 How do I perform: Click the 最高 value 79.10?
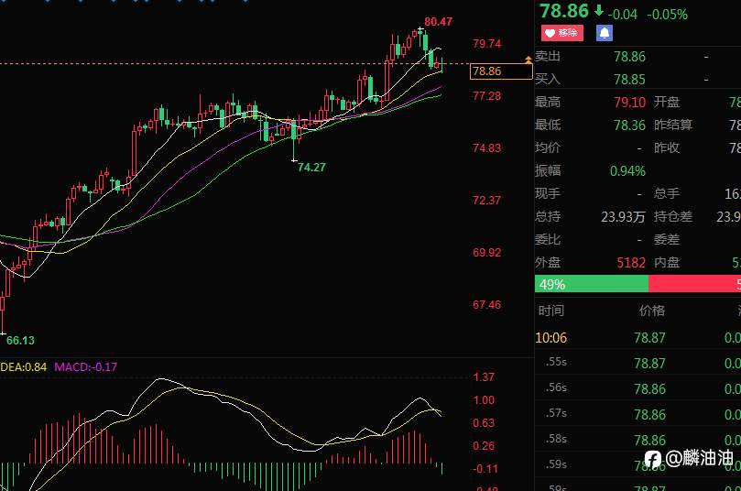pyautogui.click(x=629, y=102)
